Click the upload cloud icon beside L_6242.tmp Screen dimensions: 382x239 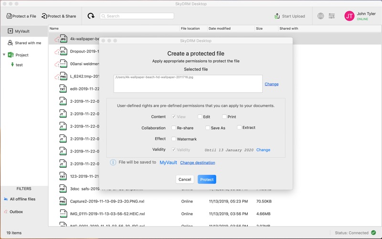pyautogui.click(x=57, y=77)
